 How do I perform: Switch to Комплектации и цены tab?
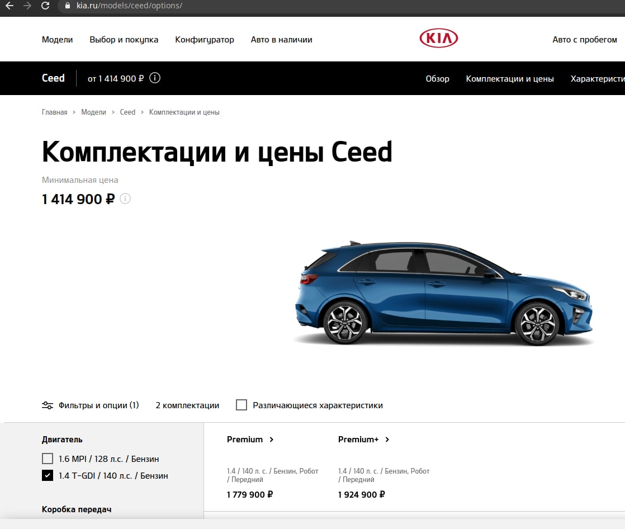click(510, 78)
